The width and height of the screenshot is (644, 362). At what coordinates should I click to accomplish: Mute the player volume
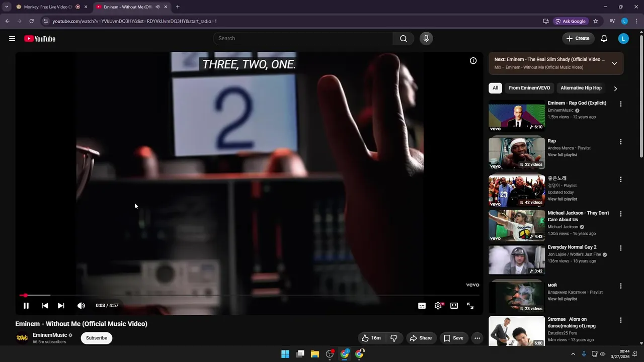click(x=81, y=306)
